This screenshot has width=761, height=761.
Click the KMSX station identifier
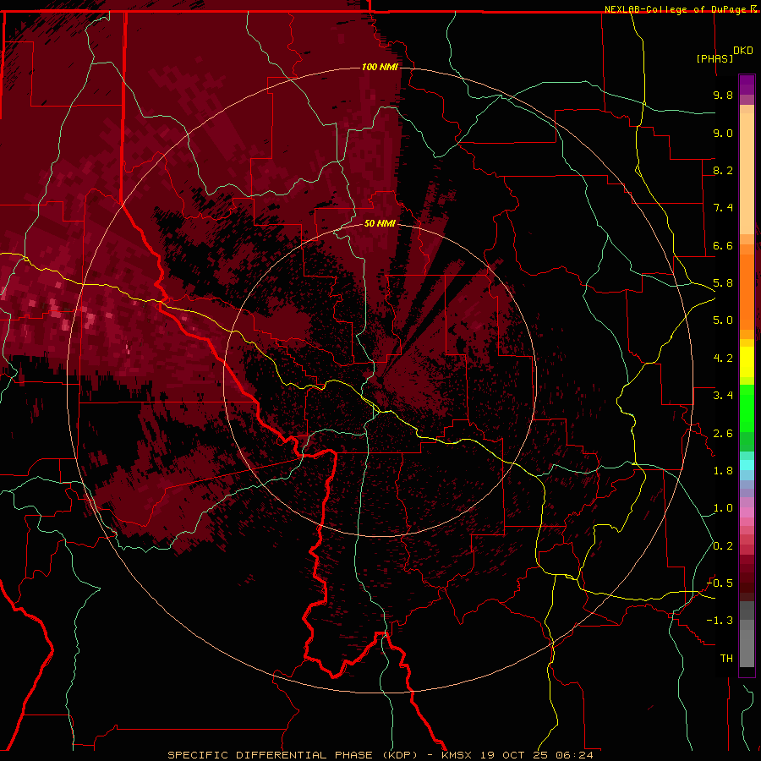coord(457,755)
